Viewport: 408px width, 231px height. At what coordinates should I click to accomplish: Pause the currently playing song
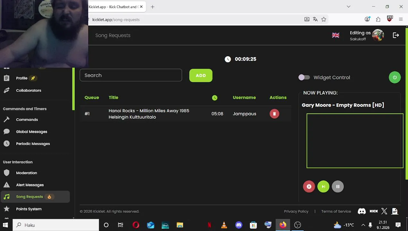tap(337, 186)
